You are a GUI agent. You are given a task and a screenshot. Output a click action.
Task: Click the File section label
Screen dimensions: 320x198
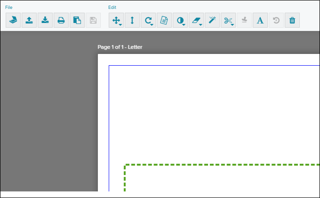9,8
